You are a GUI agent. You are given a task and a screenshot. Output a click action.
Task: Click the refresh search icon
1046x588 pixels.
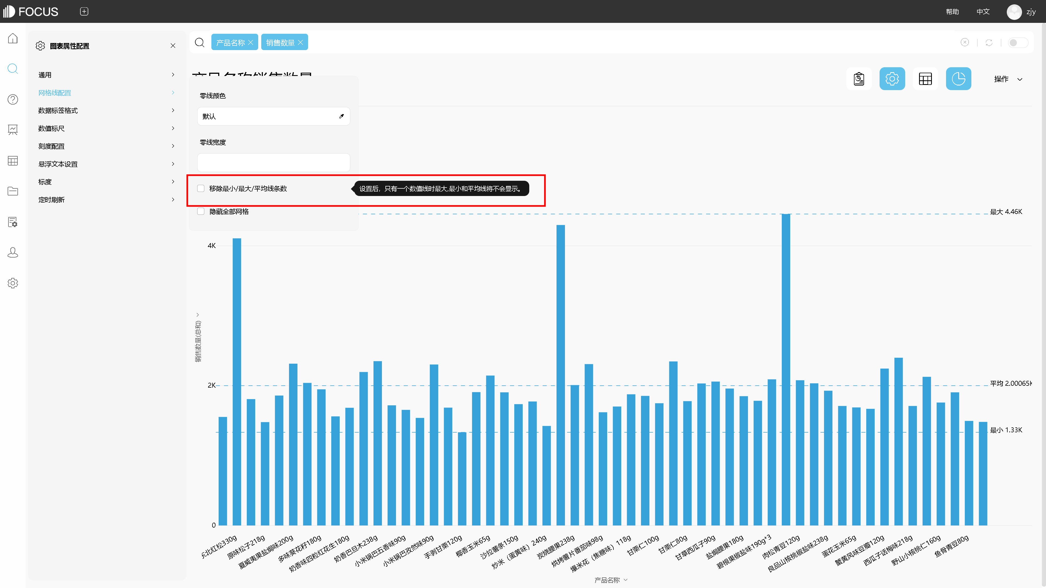point(989,43)
